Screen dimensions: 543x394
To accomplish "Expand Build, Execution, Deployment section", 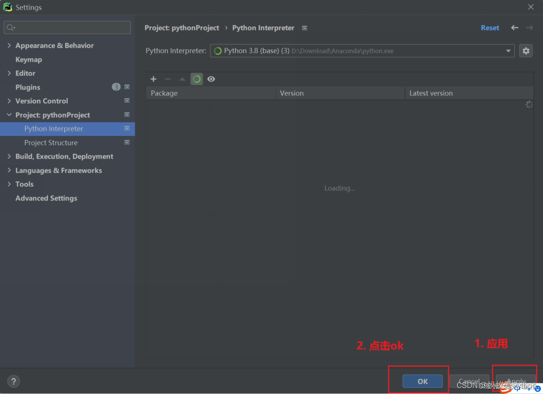I will click(9, 157).
